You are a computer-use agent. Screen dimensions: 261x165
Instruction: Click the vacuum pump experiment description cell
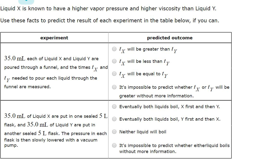coord(54,130)
